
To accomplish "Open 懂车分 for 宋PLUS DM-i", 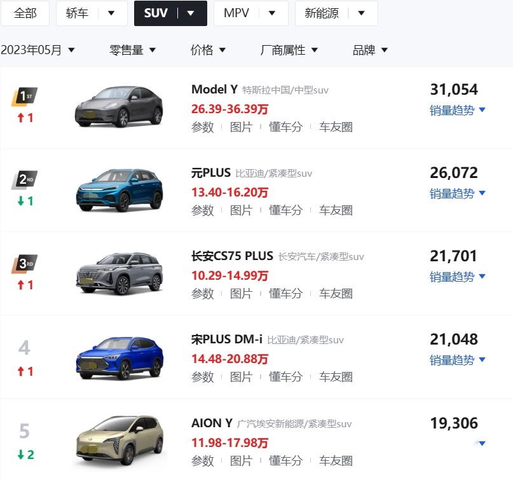I will pos(285,377).
